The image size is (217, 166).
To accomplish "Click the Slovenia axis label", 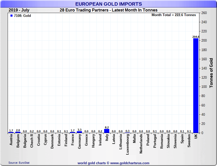I will point(175,141).
